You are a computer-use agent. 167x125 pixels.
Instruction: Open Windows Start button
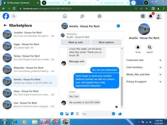pos(4,122)
